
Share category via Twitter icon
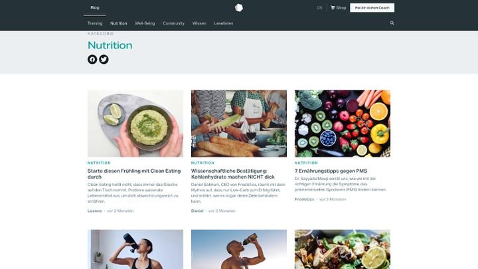pyautogui.click(x=104, y=59)
